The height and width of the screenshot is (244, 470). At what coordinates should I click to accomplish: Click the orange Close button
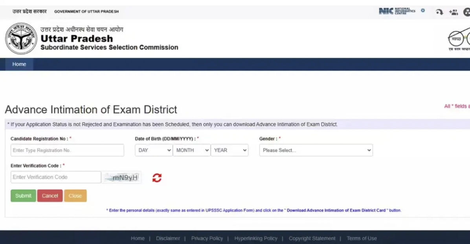[x=75, y=196]
